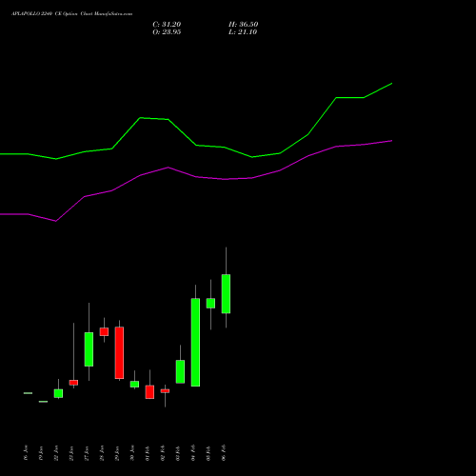The image size is (476, 476).
Task: Click the 28 Jan date axis label
Action: (x=102, y=453)
